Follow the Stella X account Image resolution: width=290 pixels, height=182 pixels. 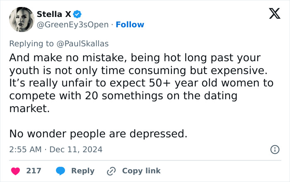click(x=130, y=25)
